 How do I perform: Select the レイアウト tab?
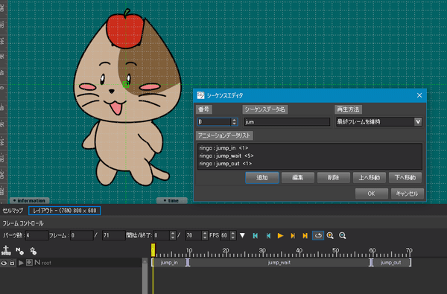click(64, 211)
